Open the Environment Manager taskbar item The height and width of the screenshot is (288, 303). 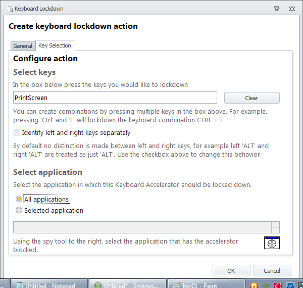click(126, 285)
